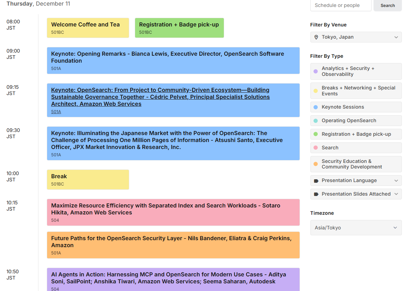
Task: Click the 10:15 JST time label
Action: pyautogui.click(x=12, y=206)
